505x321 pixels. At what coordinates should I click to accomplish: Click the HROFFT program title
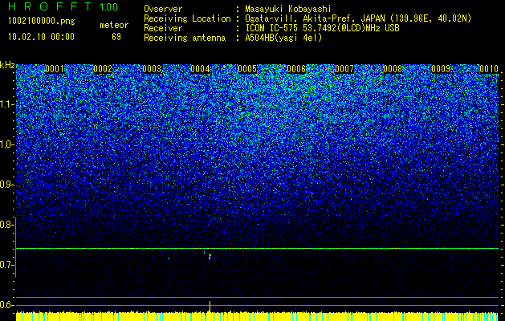50,6
